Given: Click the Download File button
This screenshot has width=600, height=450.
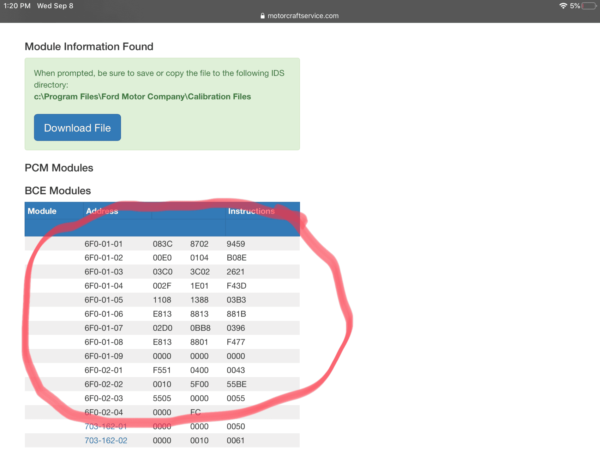Looking at the screenshot, I should 77,128.
